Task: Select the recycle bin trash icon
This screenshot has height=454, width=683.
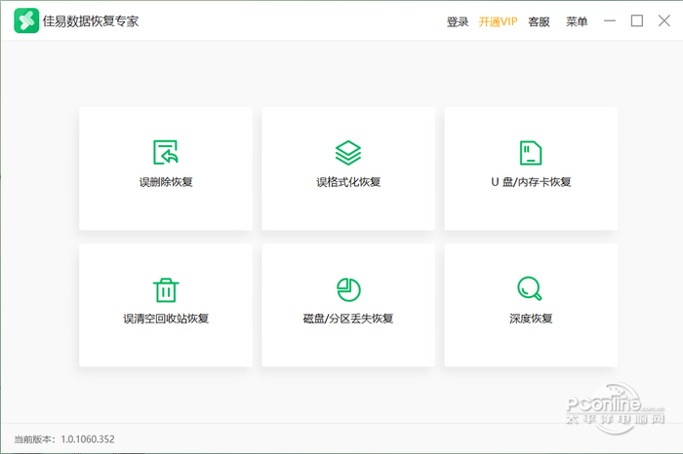Action: pos(166,289)
